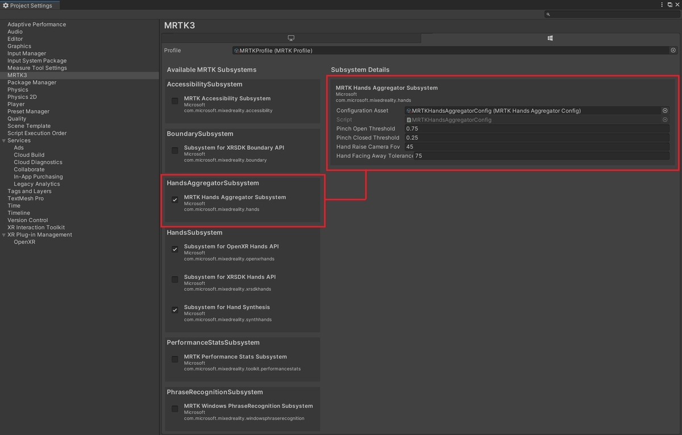Enable MRTK Accessibility Subsystem checkbox
Image resolution: width=682 pixels, height=435 pixels.
click(175, 101)
